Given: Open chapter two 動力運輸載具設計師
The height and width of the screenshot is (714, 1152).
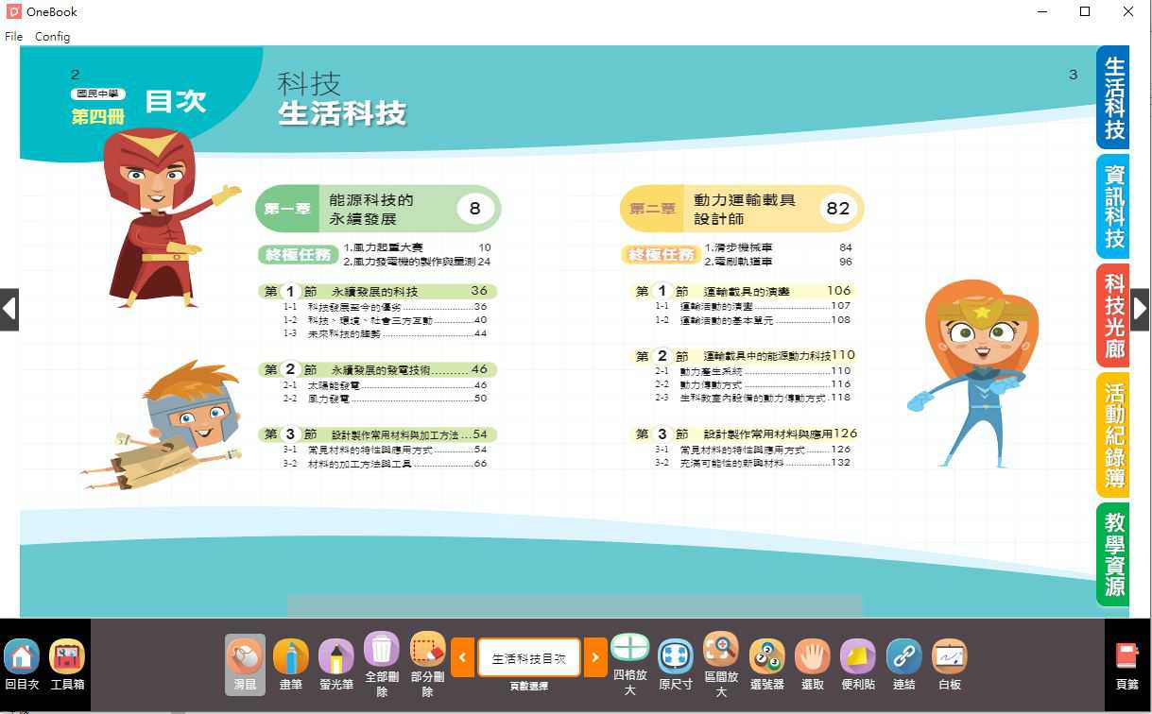Looking at the screenshot, I should pos(742,209).
